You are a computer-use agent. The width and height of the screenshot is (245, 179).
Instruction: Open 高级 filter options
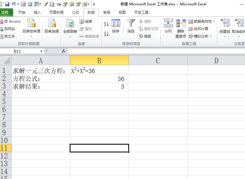[145, 36]
